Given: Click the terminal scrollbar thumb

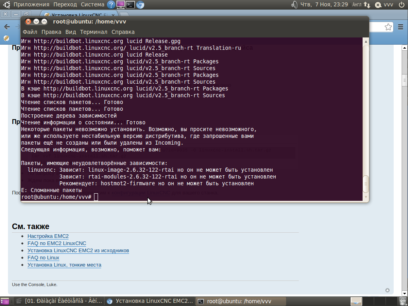Looking at the screenshot, I should pyautogui.click(x=366, y=184).
